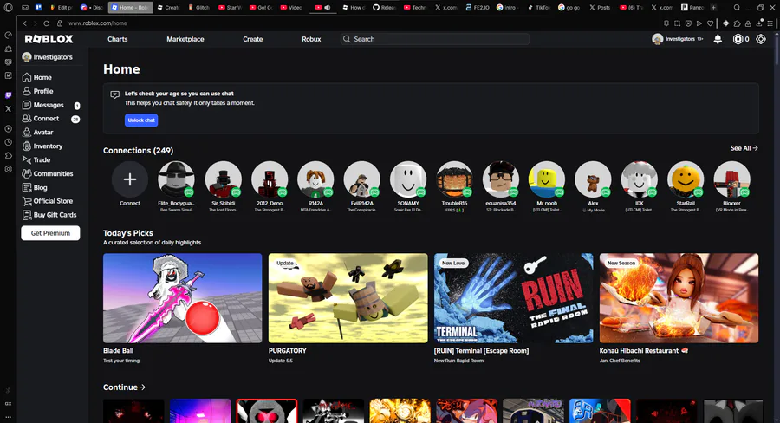The width and height of the screenshot is (780, 423).
Task: Open Twitch in the browser sidebar
Action: [x=9, y=95]
